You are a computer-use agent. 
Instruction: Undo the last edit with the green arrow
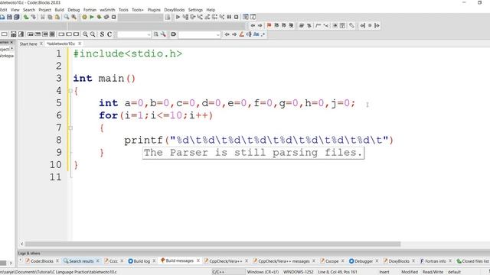pyautogui.click(x=26, y=17)
